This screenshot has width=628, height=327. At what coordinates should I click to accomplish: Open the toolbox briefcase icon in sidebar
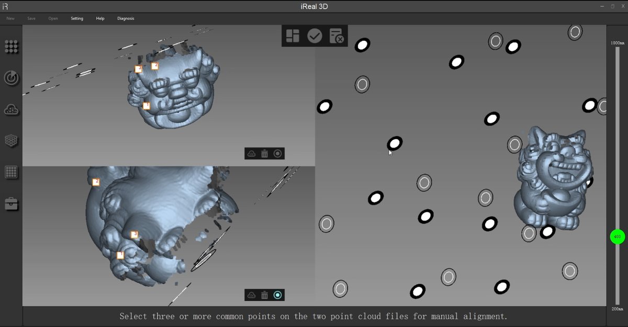(12, 204)
